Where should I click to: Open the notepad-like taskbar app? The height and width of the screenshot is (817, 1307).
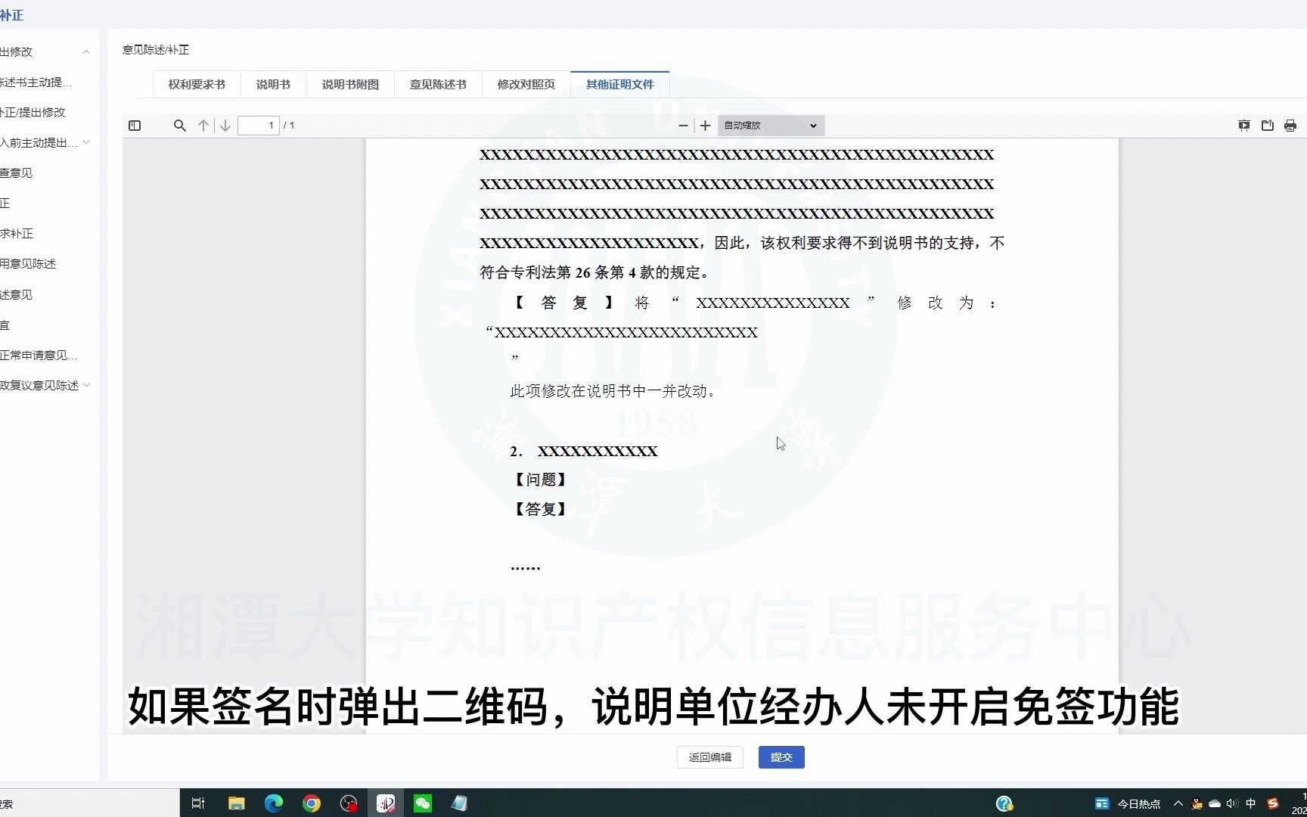click(460, 803)
